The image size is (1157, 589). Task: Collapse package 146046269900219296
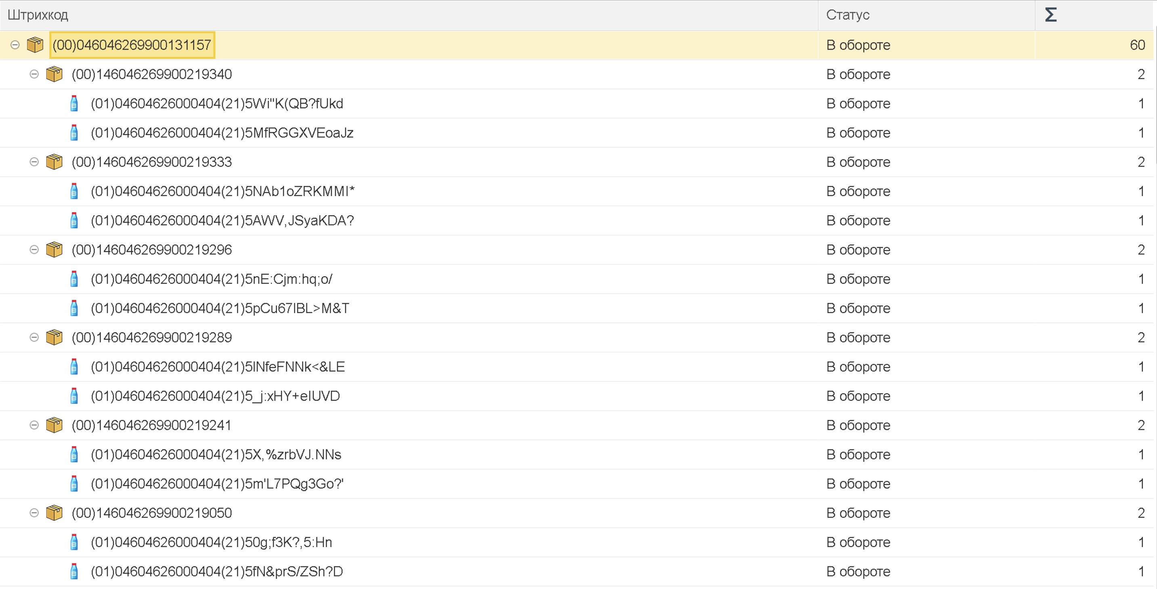34,250
